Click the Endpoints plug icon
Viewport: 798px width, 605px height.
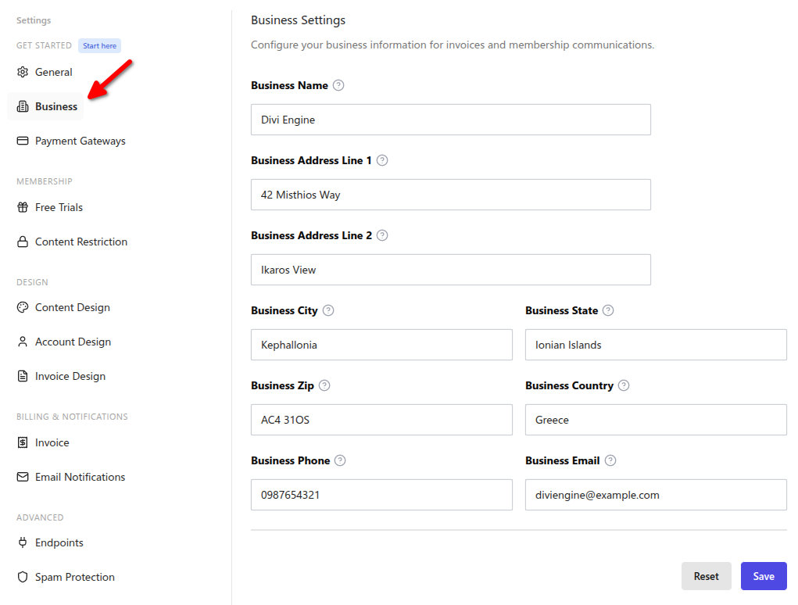23,542
